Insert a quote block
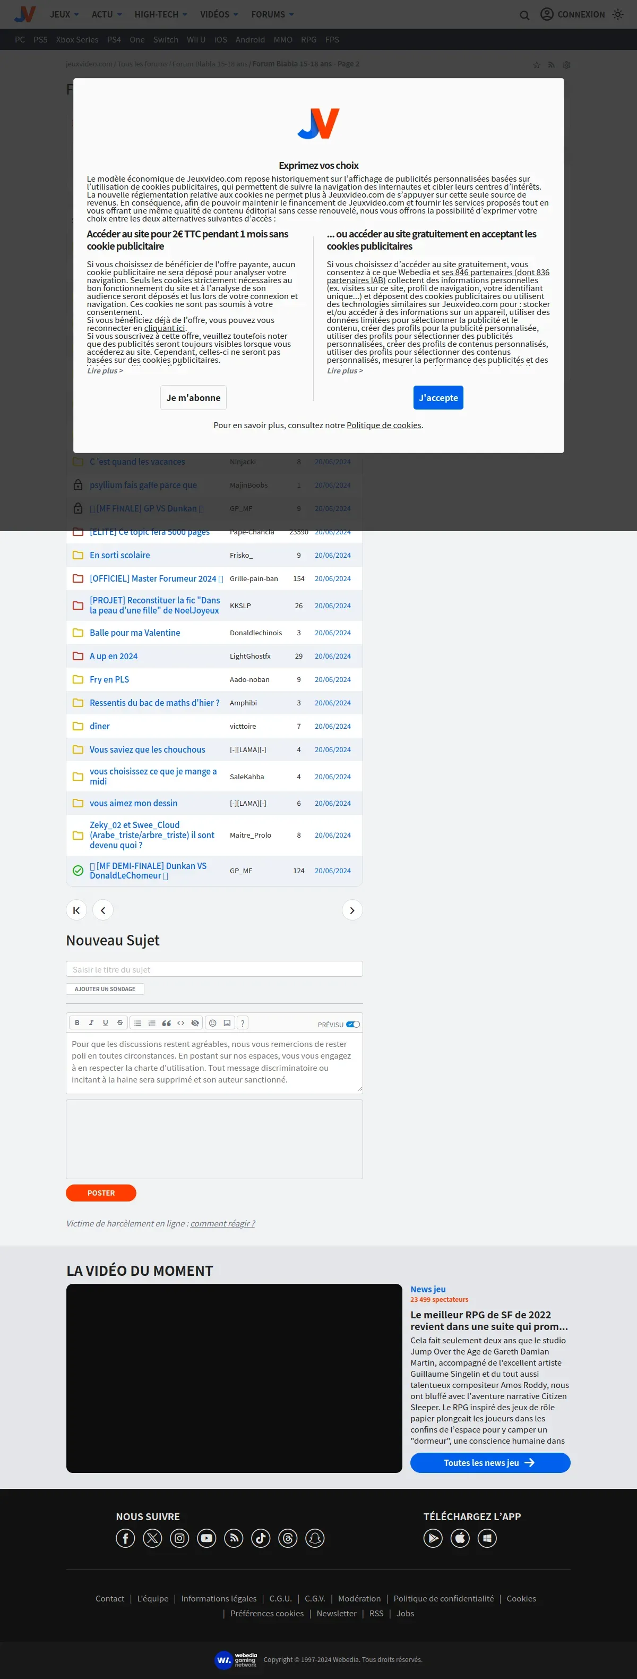 click(x=166, y=1022)
